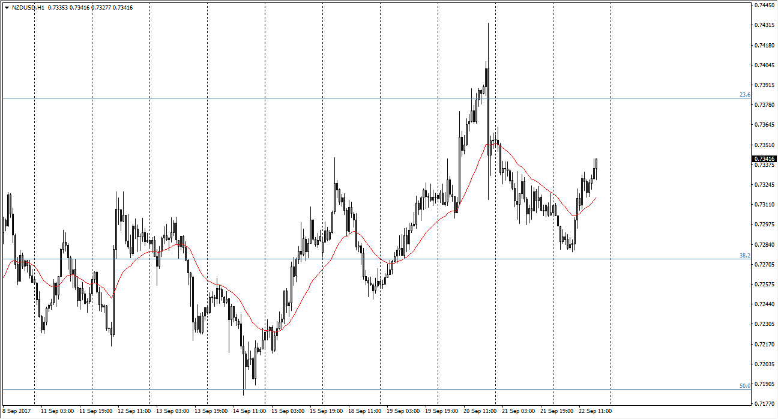778x419 pixels.
Task: Click the 0.74450 label on price axis
Action: tap(764, 5)
